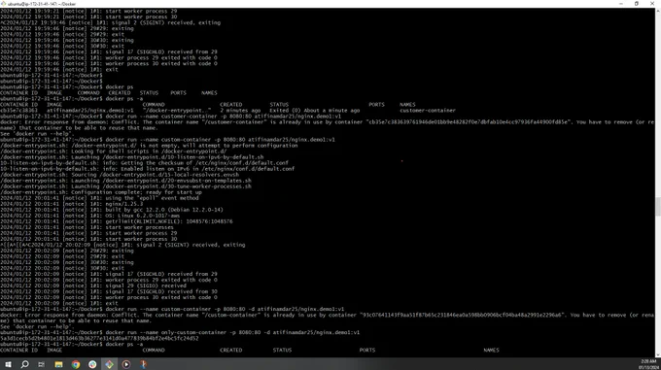Click the terminal vertical scrollbar thumb
Image resolution: width=661 pixels, height=370 pixels.
click(658, 207)
